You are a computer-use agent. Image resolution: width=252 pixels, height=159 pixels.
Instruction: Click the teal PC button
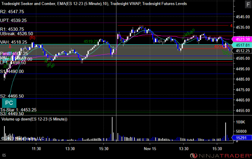(9, 103)
